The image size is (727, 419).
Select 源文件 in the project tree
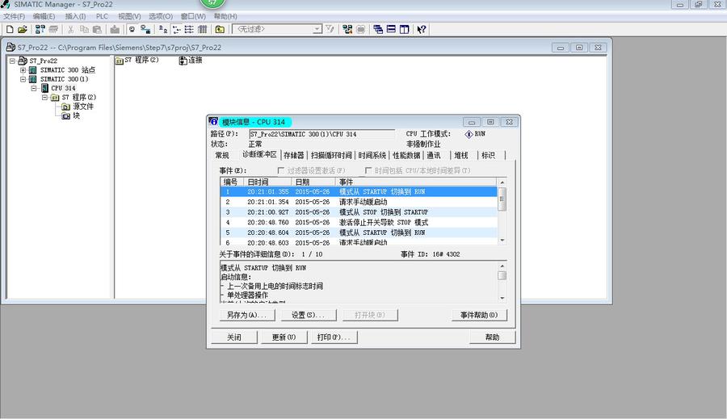coord(83,107)
